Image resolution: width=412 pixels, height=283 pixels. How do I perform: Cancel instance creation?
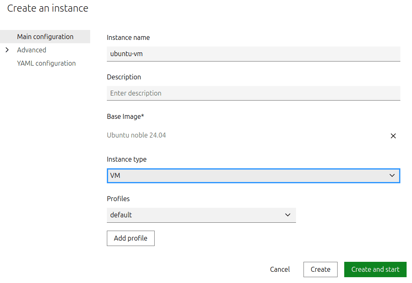coord(280,269)
